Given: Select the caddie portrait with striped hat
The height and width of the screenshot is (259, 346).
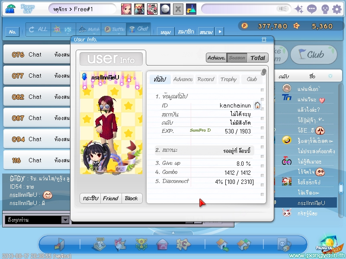Looking at the screenshot, I should coord(139,9).
